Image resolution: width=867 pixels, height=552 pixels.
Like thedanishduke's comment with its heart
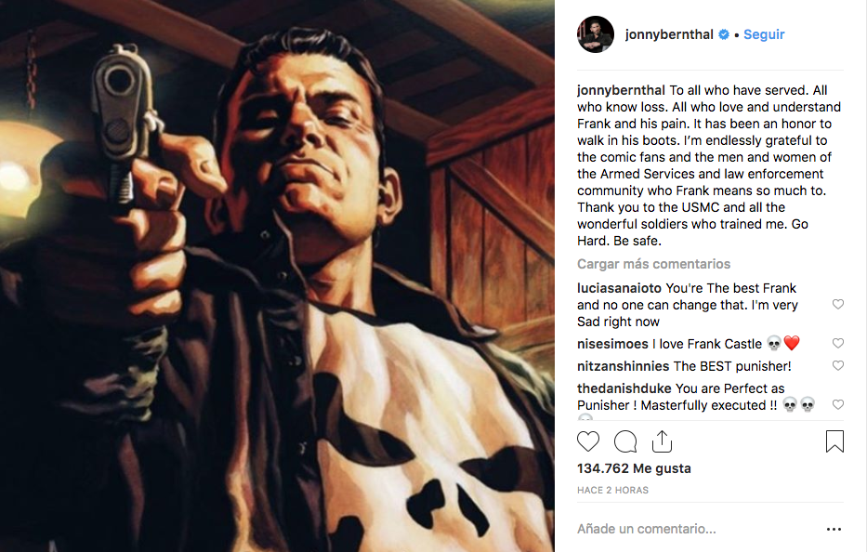pyautogui.click(x=837, y=405)
